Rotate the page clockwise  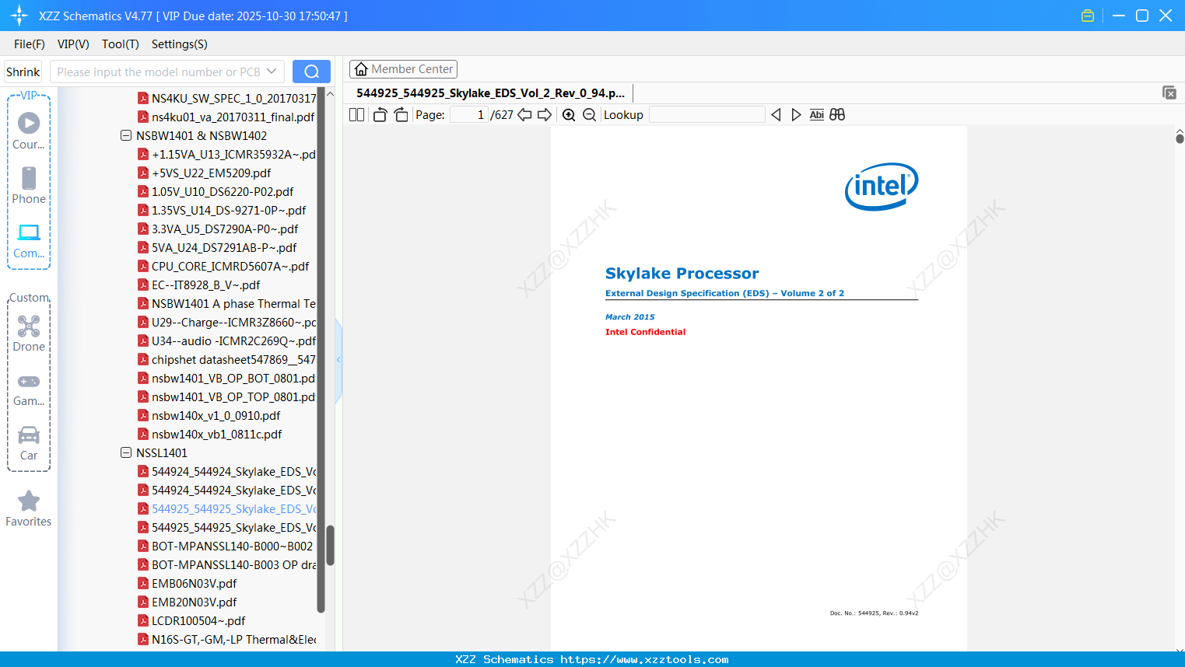coord(401,115)
